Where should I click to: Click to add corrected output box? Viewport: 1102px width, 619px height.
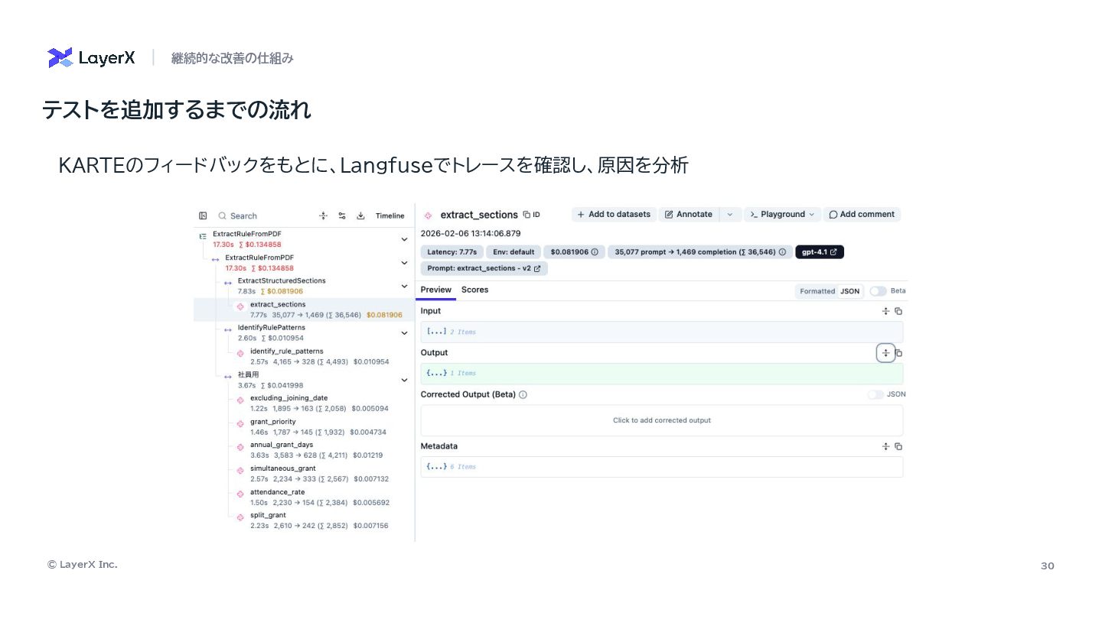point(661,420)
